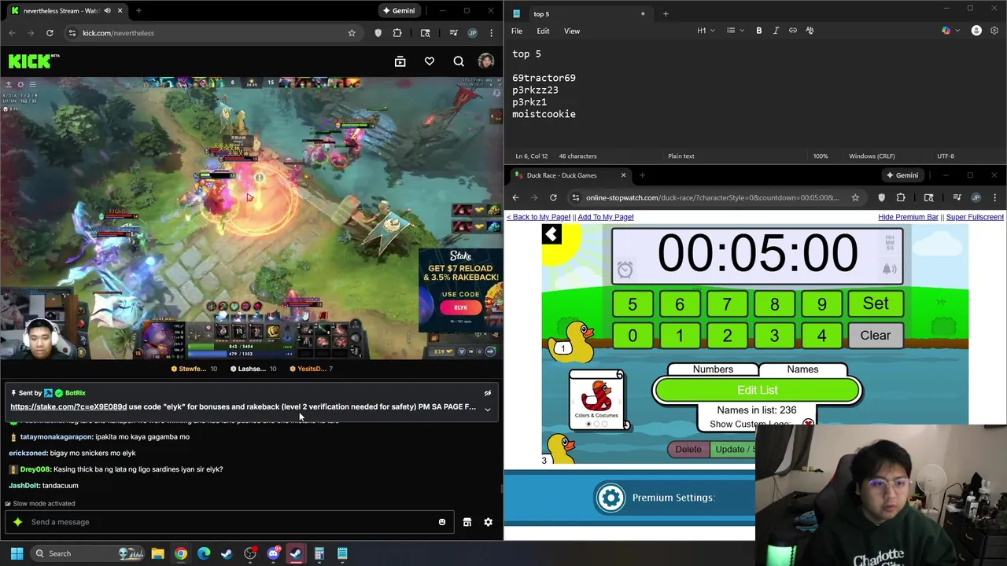This screenshot has width=1007, height=566.
Task: Open Notepad account profile icon
Action: pyautogui.click(x=976, y=31)
